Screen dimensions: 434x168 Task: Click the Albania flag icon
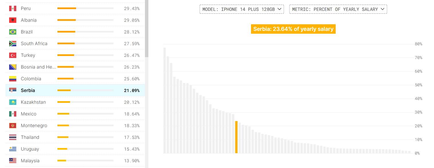13,20
